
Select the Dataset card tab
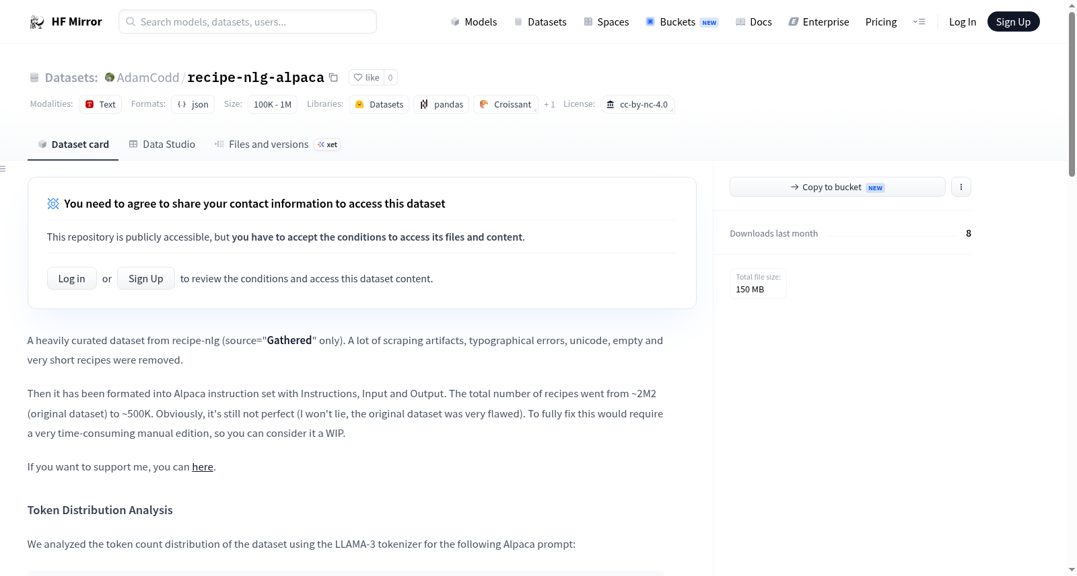73,145
